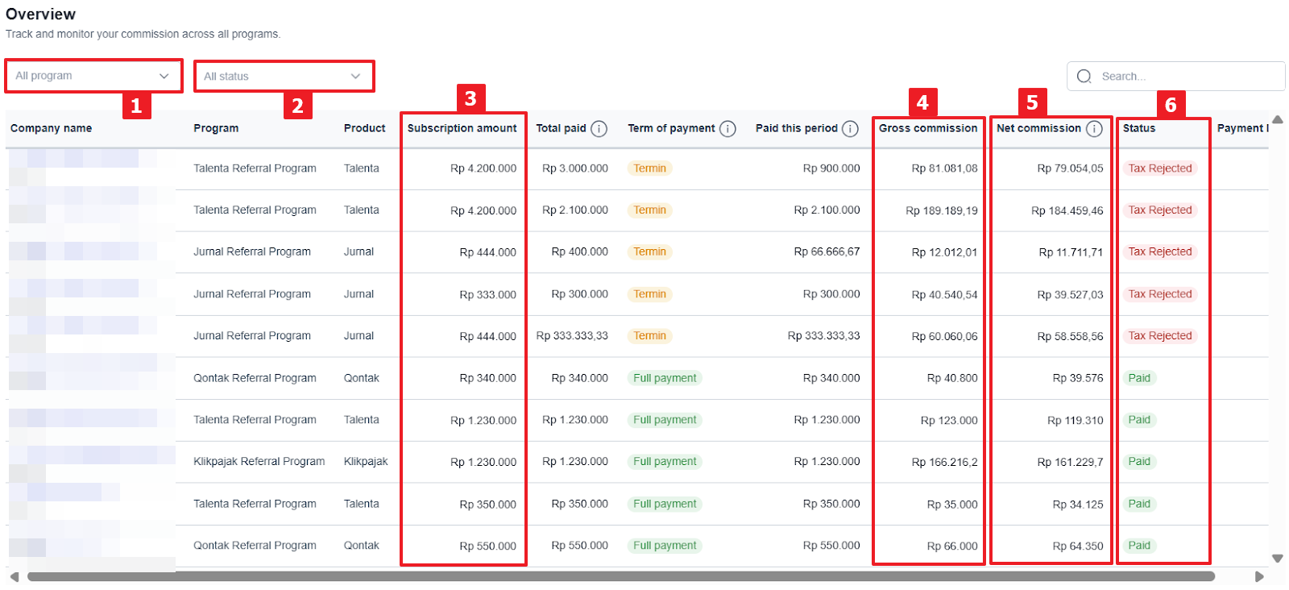Click the horizontal scrollbar under the table
Viewport: 1289px width, 590px height.
click(x=620, y=576)
